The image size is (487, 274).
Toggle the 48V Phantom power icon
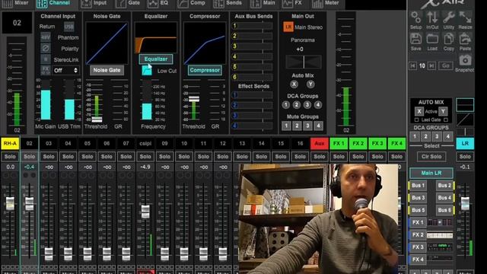(46, 37)
